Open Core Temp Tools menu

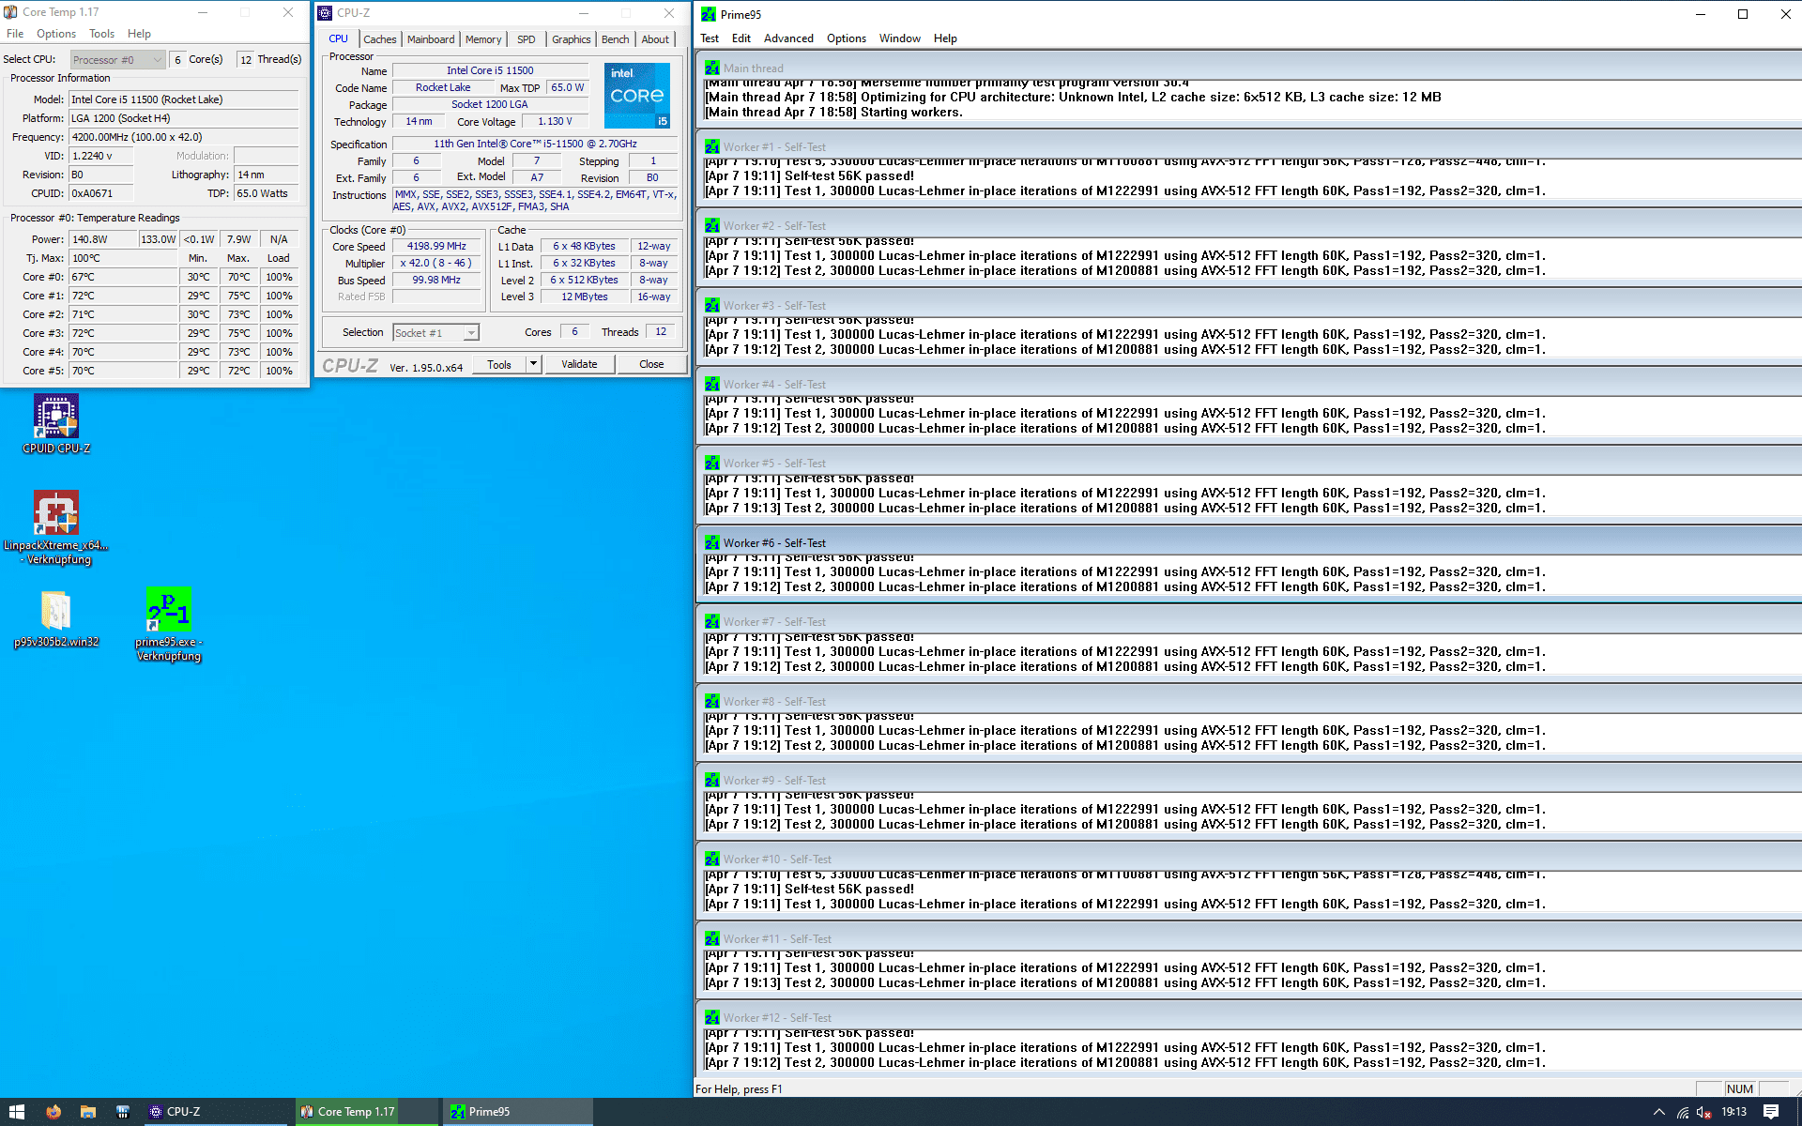[101, 34]
